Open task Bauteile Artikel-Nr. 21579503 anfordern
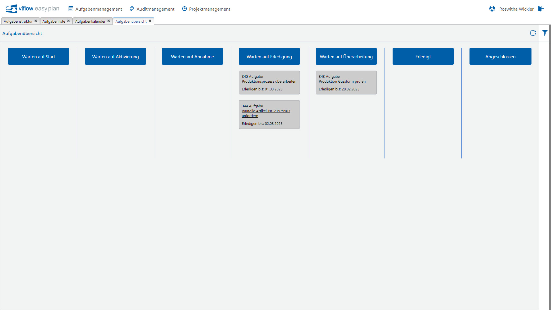 pos(266,113)
